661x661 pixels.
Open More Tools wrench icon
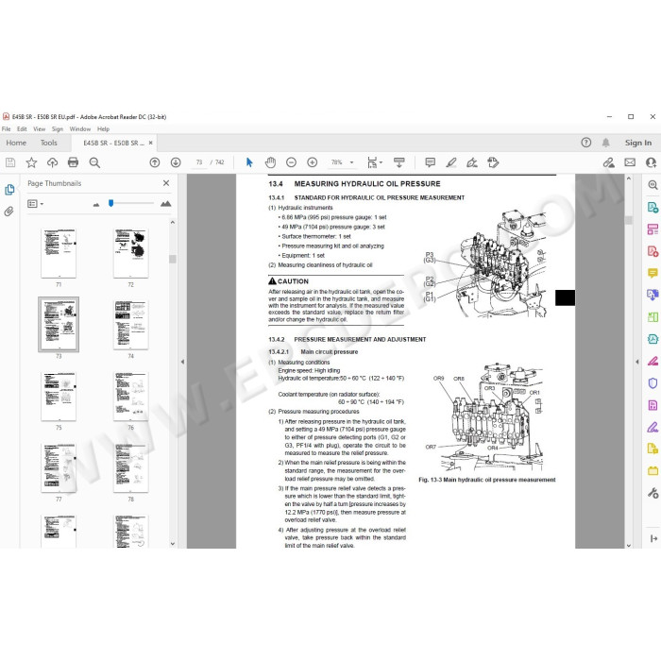(653, 493)
